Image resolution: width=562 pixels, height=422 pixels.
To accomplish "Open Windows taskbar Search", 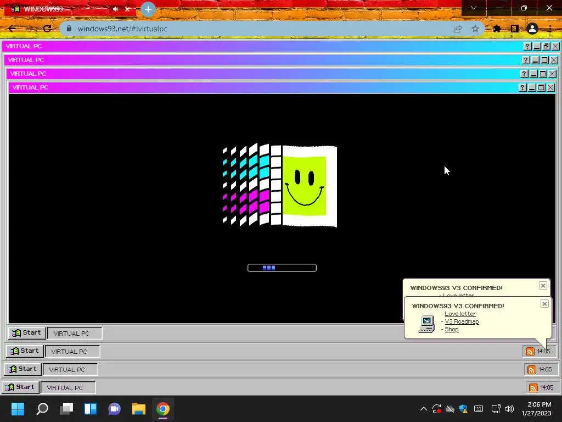I will pyautogui.click(x=42, y=409).
